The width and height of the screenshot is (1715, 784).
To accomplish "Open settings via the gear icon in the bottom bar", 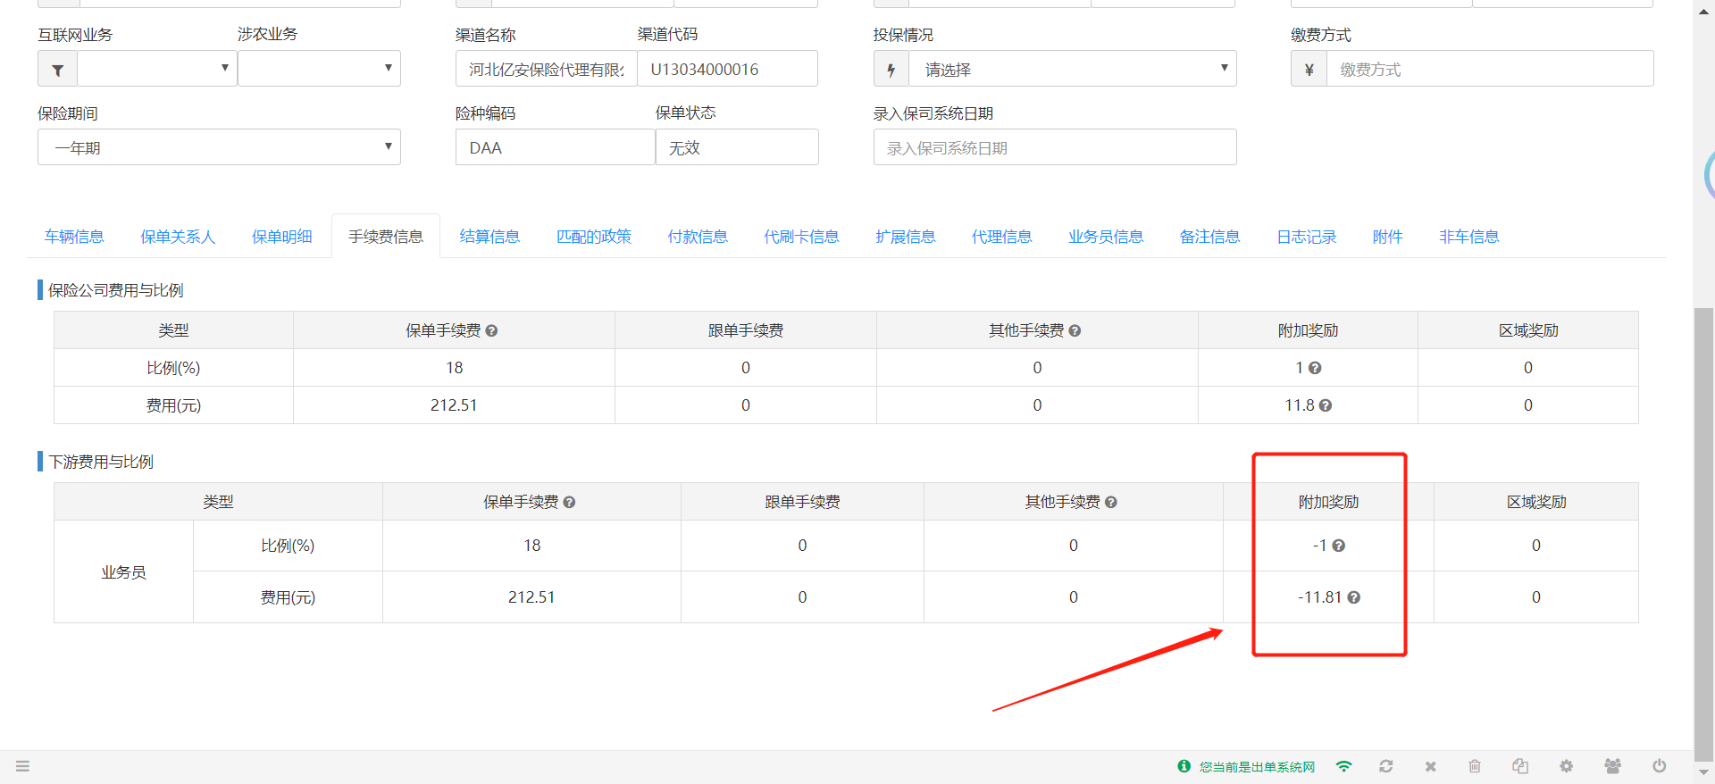I will point(1566,766).
